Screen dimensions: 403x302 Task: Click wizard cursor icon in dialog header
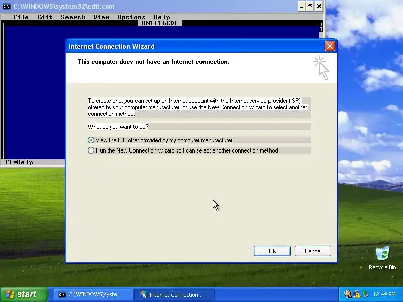pyautogui.click(x=321, y=68)
